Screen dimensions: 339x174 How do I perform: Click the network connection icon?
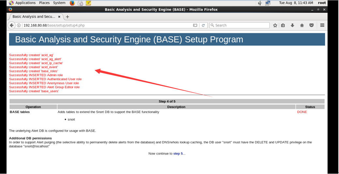[268, 3]
